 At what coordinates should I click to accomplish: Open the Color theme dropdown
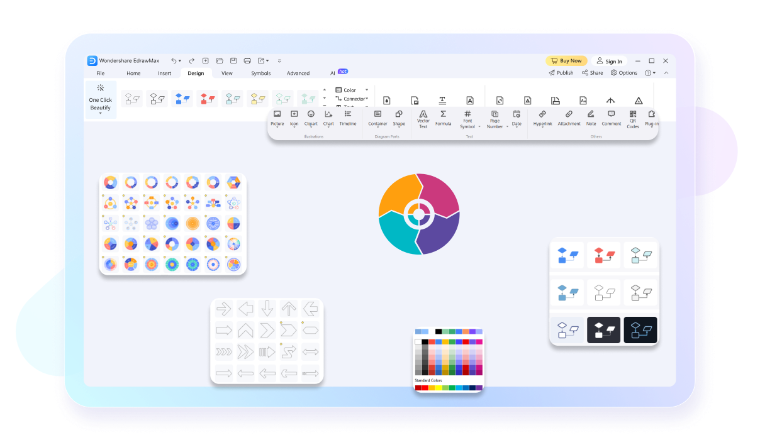pos(367,90)
